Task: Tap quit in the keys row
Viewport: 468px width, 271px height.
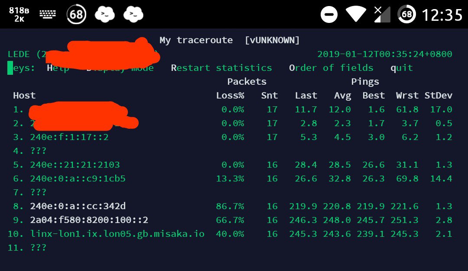Action: tap(401, 68)
